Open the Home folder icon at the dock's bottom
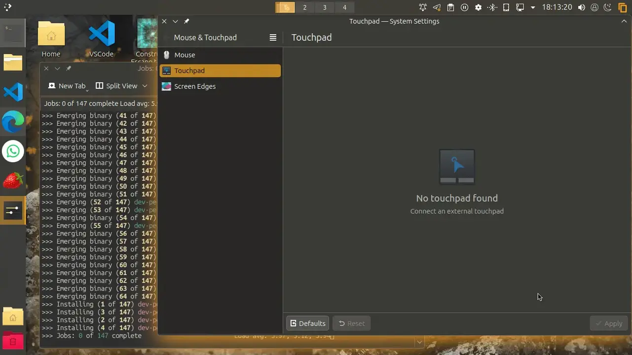The width and height of the screenshot is (632, 355). pos(13,317)
